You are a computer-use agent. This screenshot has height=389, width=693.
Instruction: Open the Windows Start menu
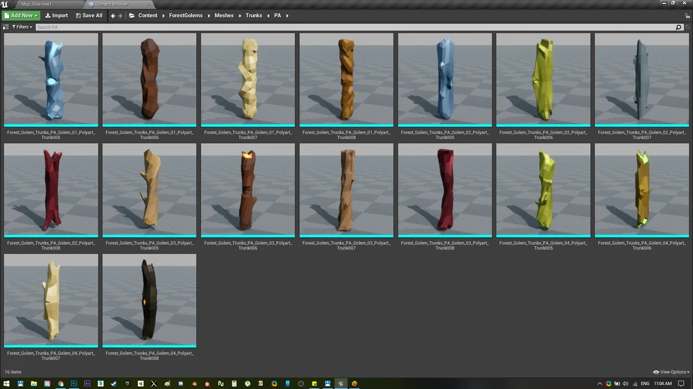(7, 384)
